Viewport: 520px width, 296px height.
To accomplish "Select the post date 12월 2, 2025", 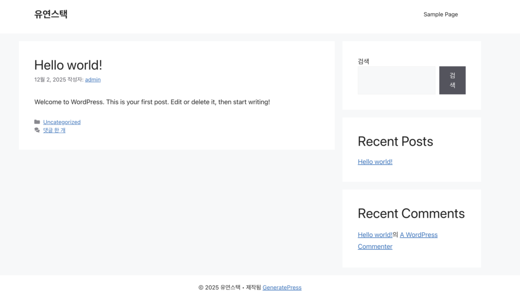I will pos(50,80).
